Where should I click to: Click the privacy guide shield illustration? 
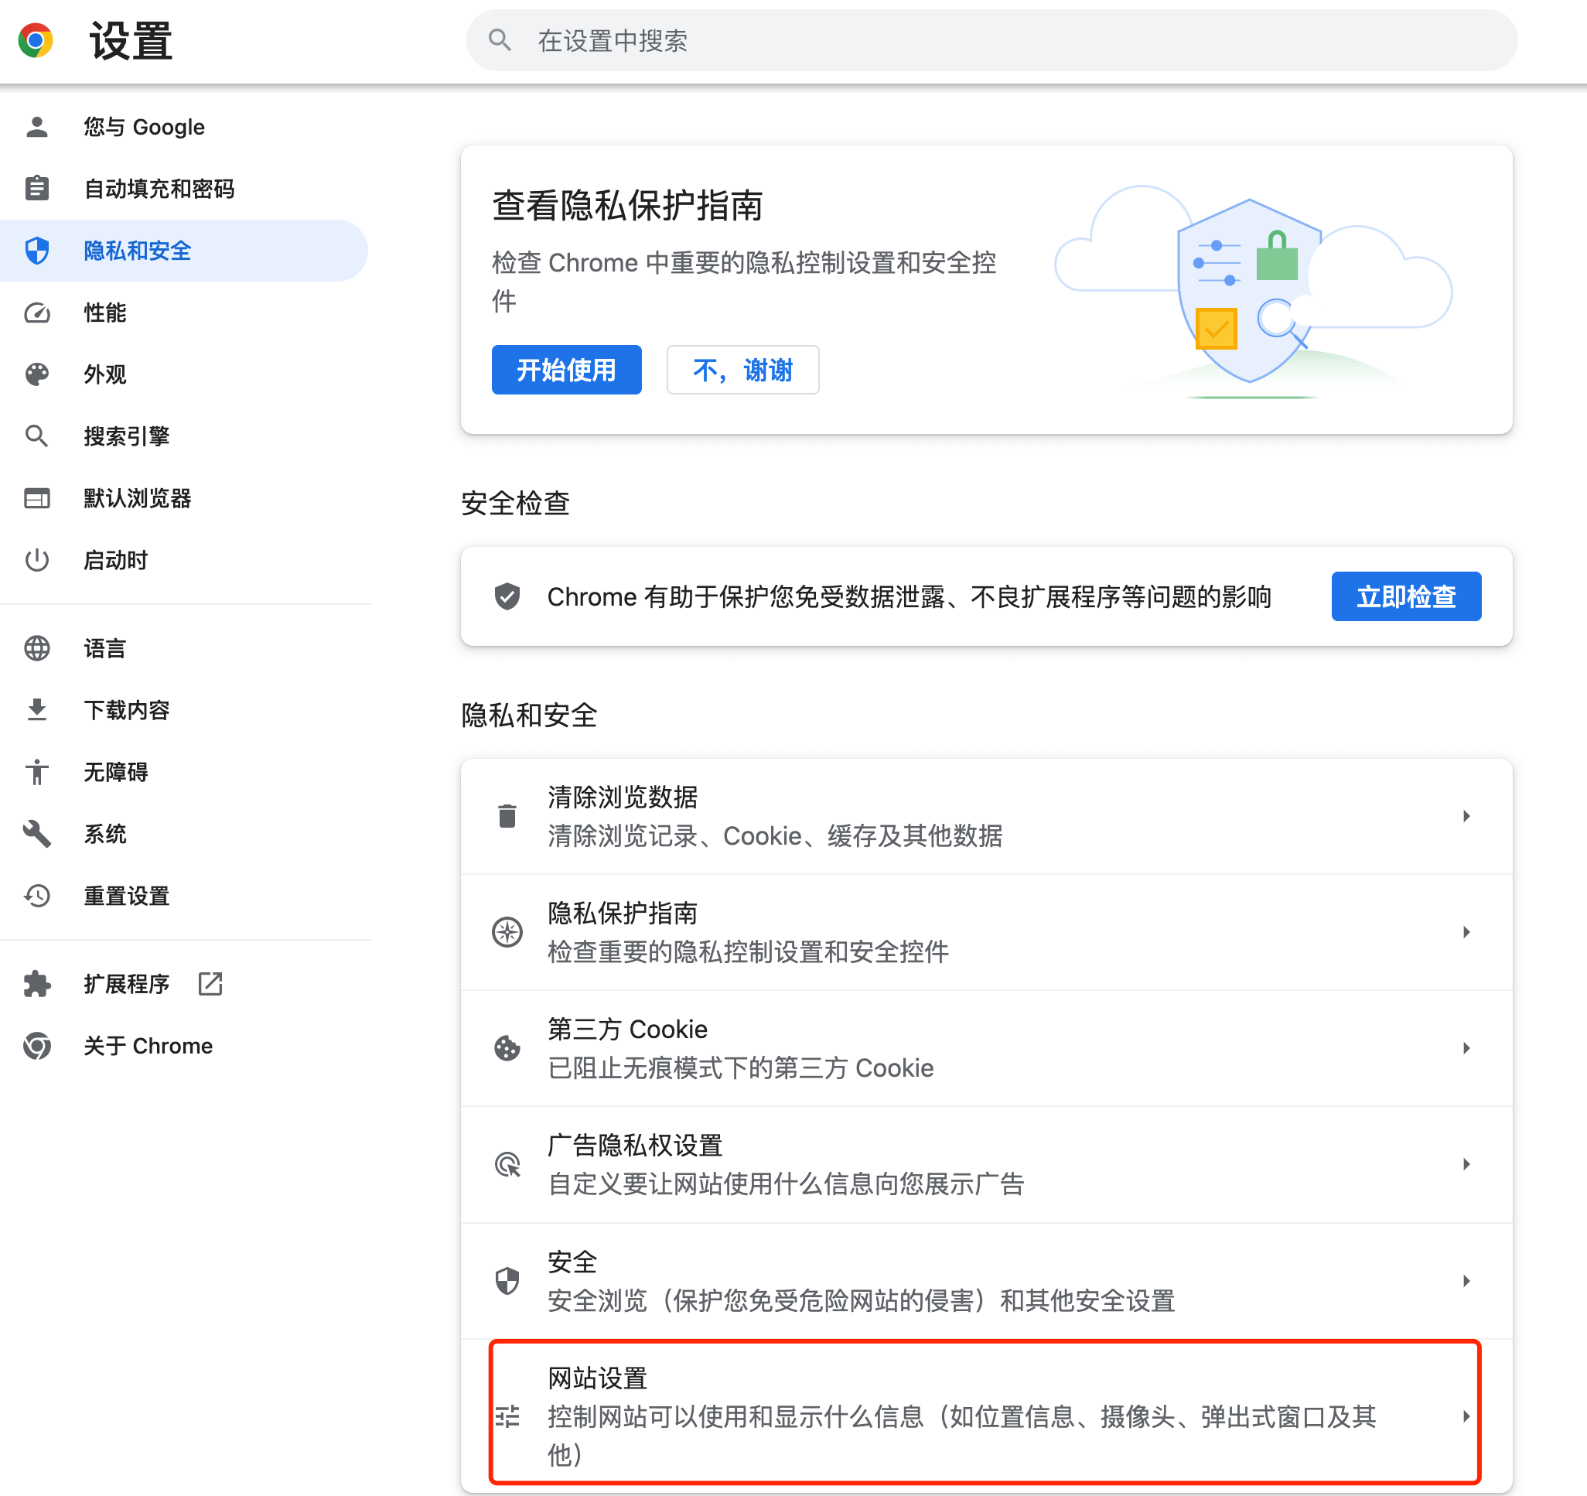pyautogui.click(x=1254, y=292)
